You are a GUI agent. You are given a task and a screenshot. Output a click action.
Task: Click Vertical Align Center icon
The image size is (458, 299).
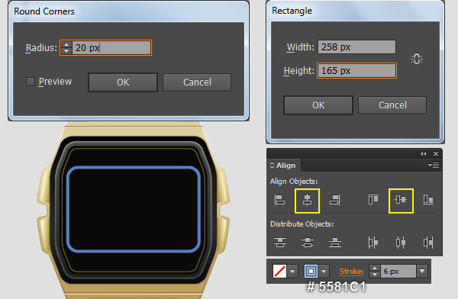click(x=401, y=200)
